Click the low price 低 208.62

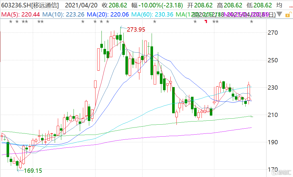point(259,5)
